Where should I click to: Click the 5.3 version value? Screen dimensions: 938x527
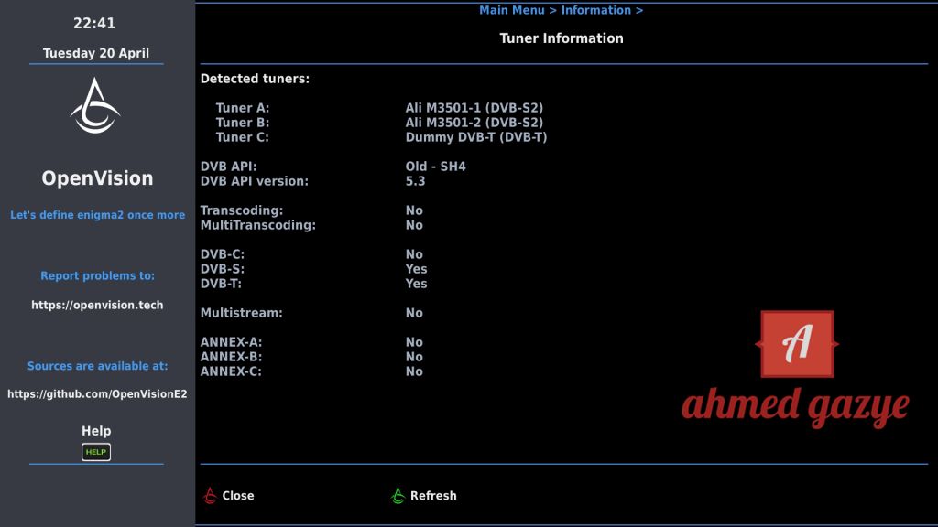pos(415,181)
